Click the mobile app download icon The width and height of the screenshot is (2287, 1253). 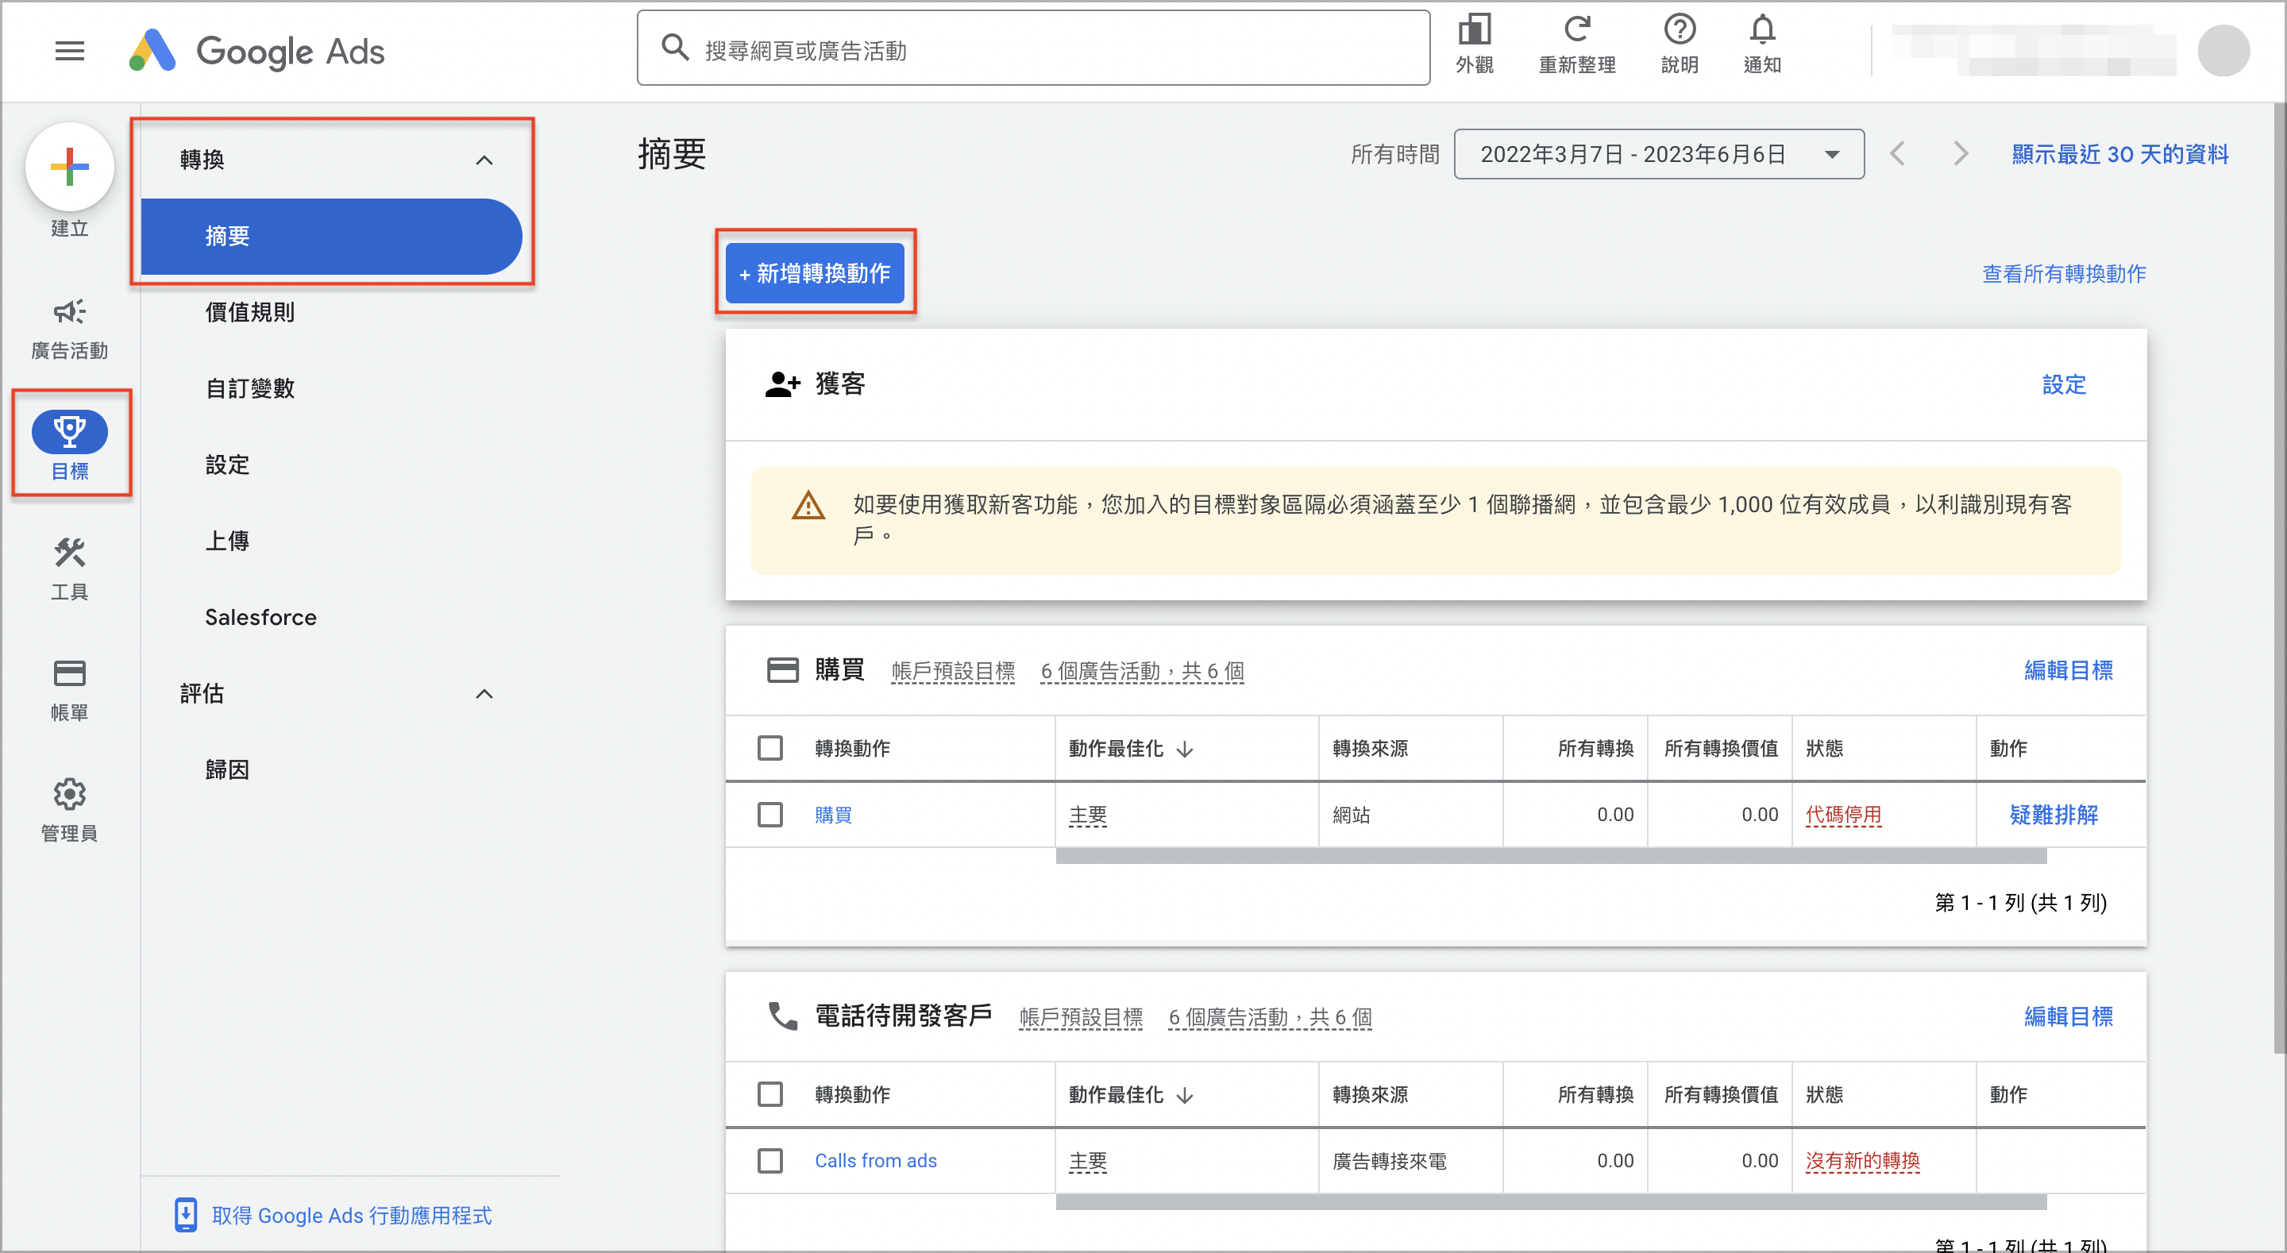point(186,1215)
